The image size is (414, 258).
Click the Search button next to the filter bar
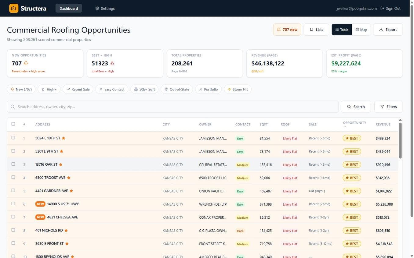click(356, 107)
